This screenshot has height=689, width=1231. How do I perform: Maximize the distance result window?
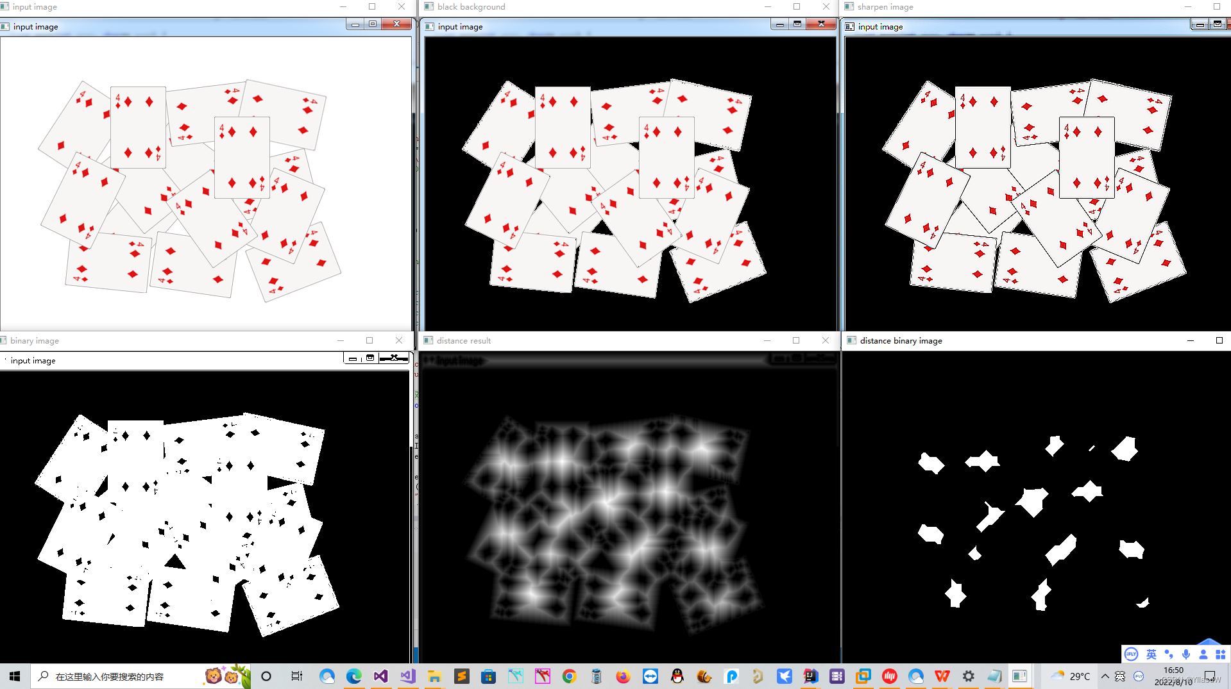pos(796,340)
